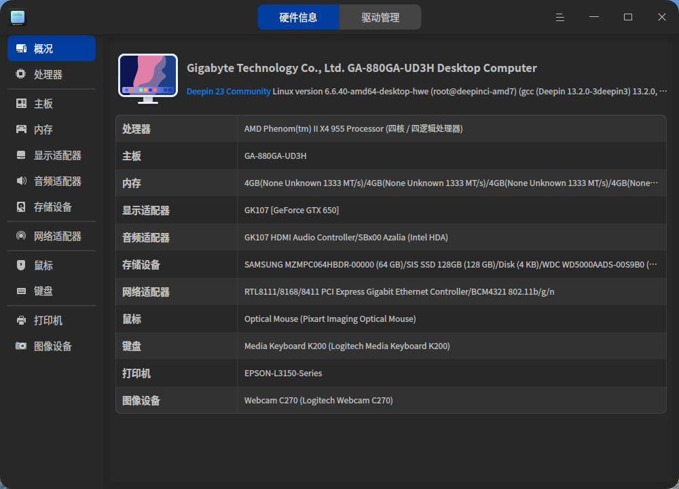Click the 键盘 keyboard icon in sidebar
Image resolution: width=679 pixels, height=489 pixels.
click(21, 291)
